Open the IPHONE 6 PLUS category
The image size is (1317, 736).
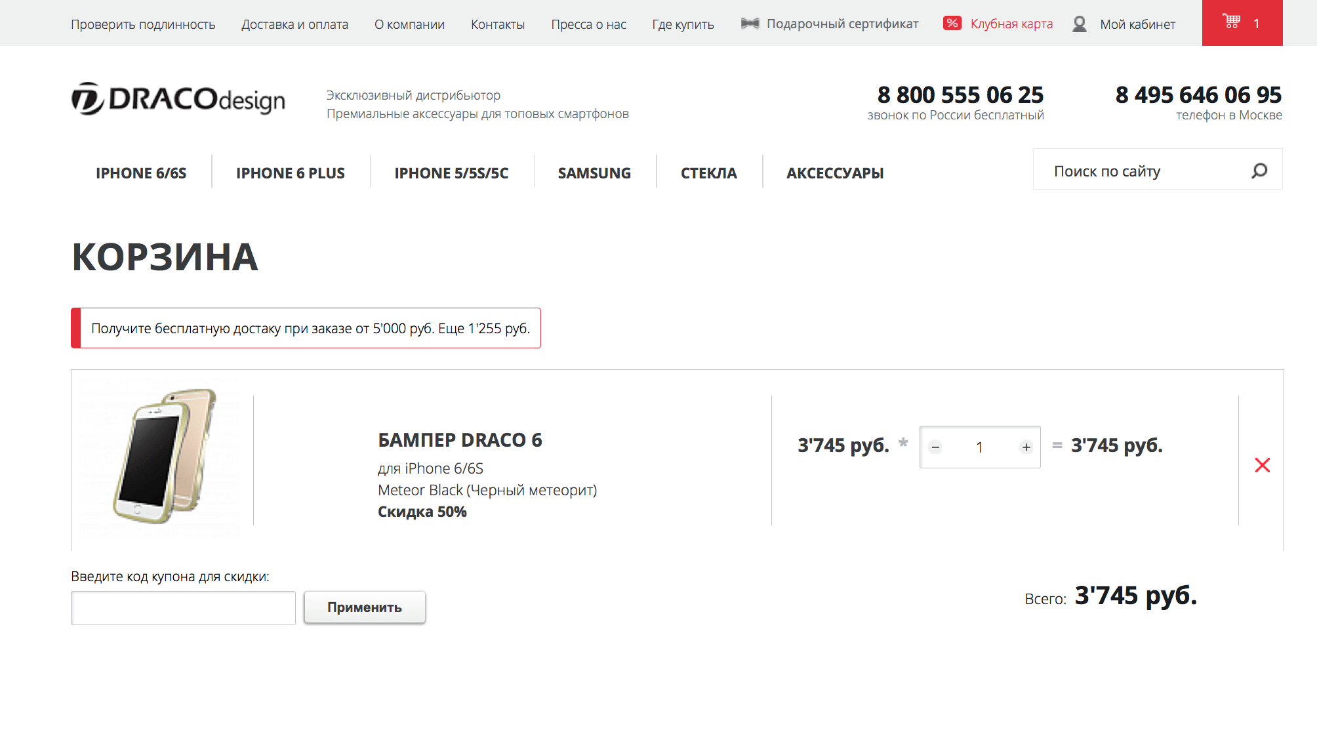(x=291, y=173)
